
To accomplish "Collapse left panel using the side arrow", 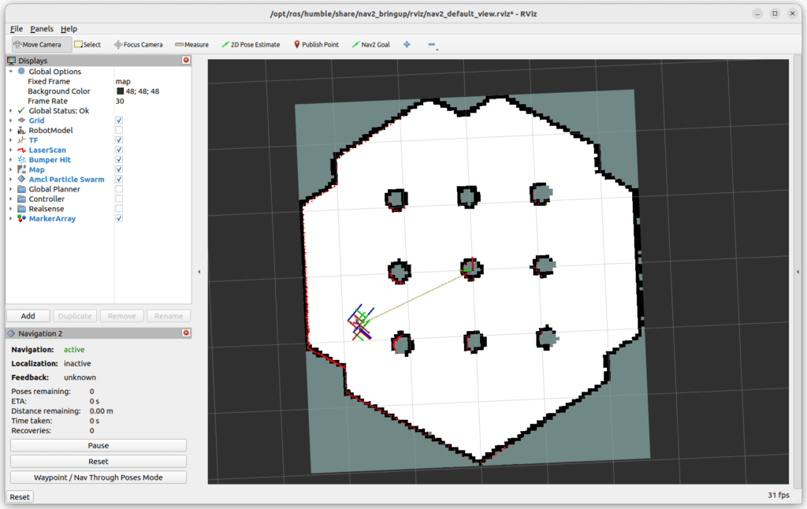I will [x=199, y=272].
